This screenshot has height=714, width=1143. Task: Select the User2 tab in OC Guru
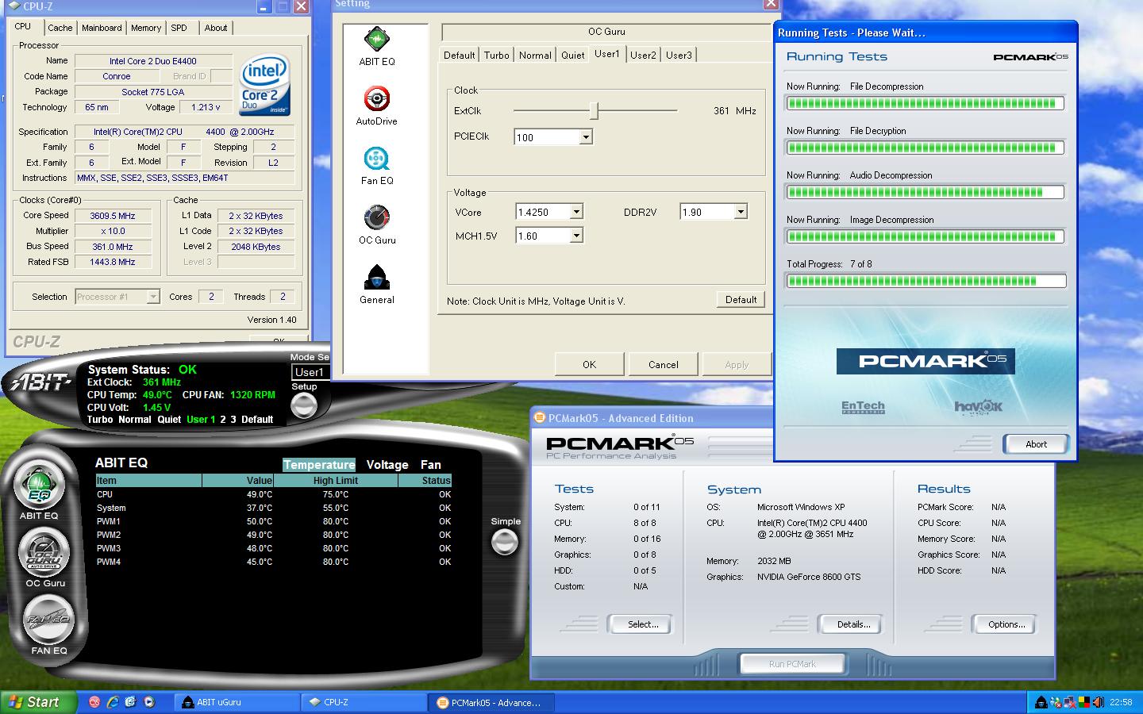(x=643, y=55)
